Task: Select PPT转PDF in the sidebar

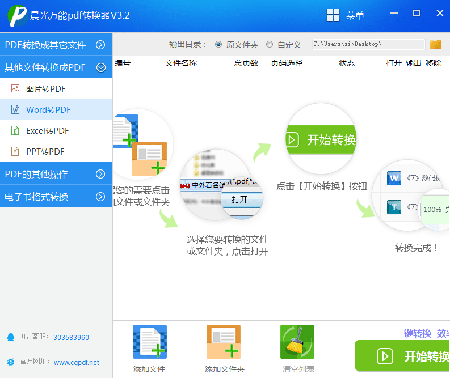Action: tap(56, 151)
